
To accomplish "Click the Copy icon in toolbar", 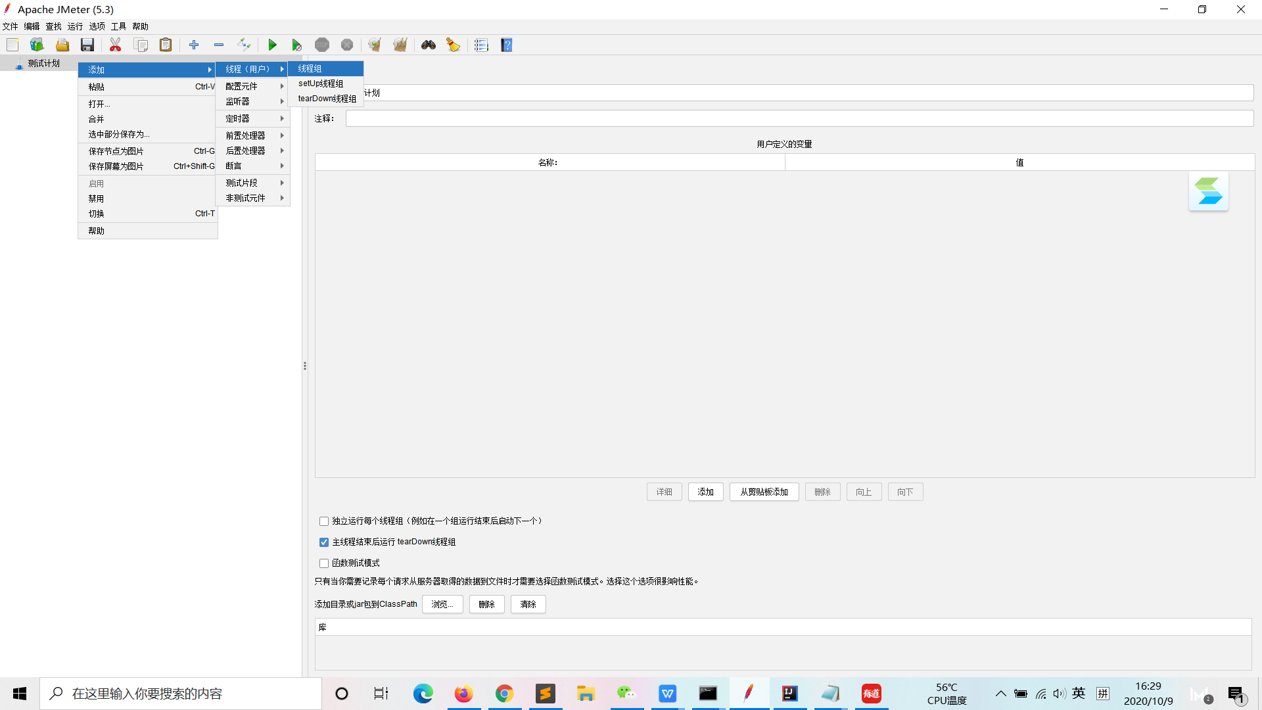I will 141,45.
